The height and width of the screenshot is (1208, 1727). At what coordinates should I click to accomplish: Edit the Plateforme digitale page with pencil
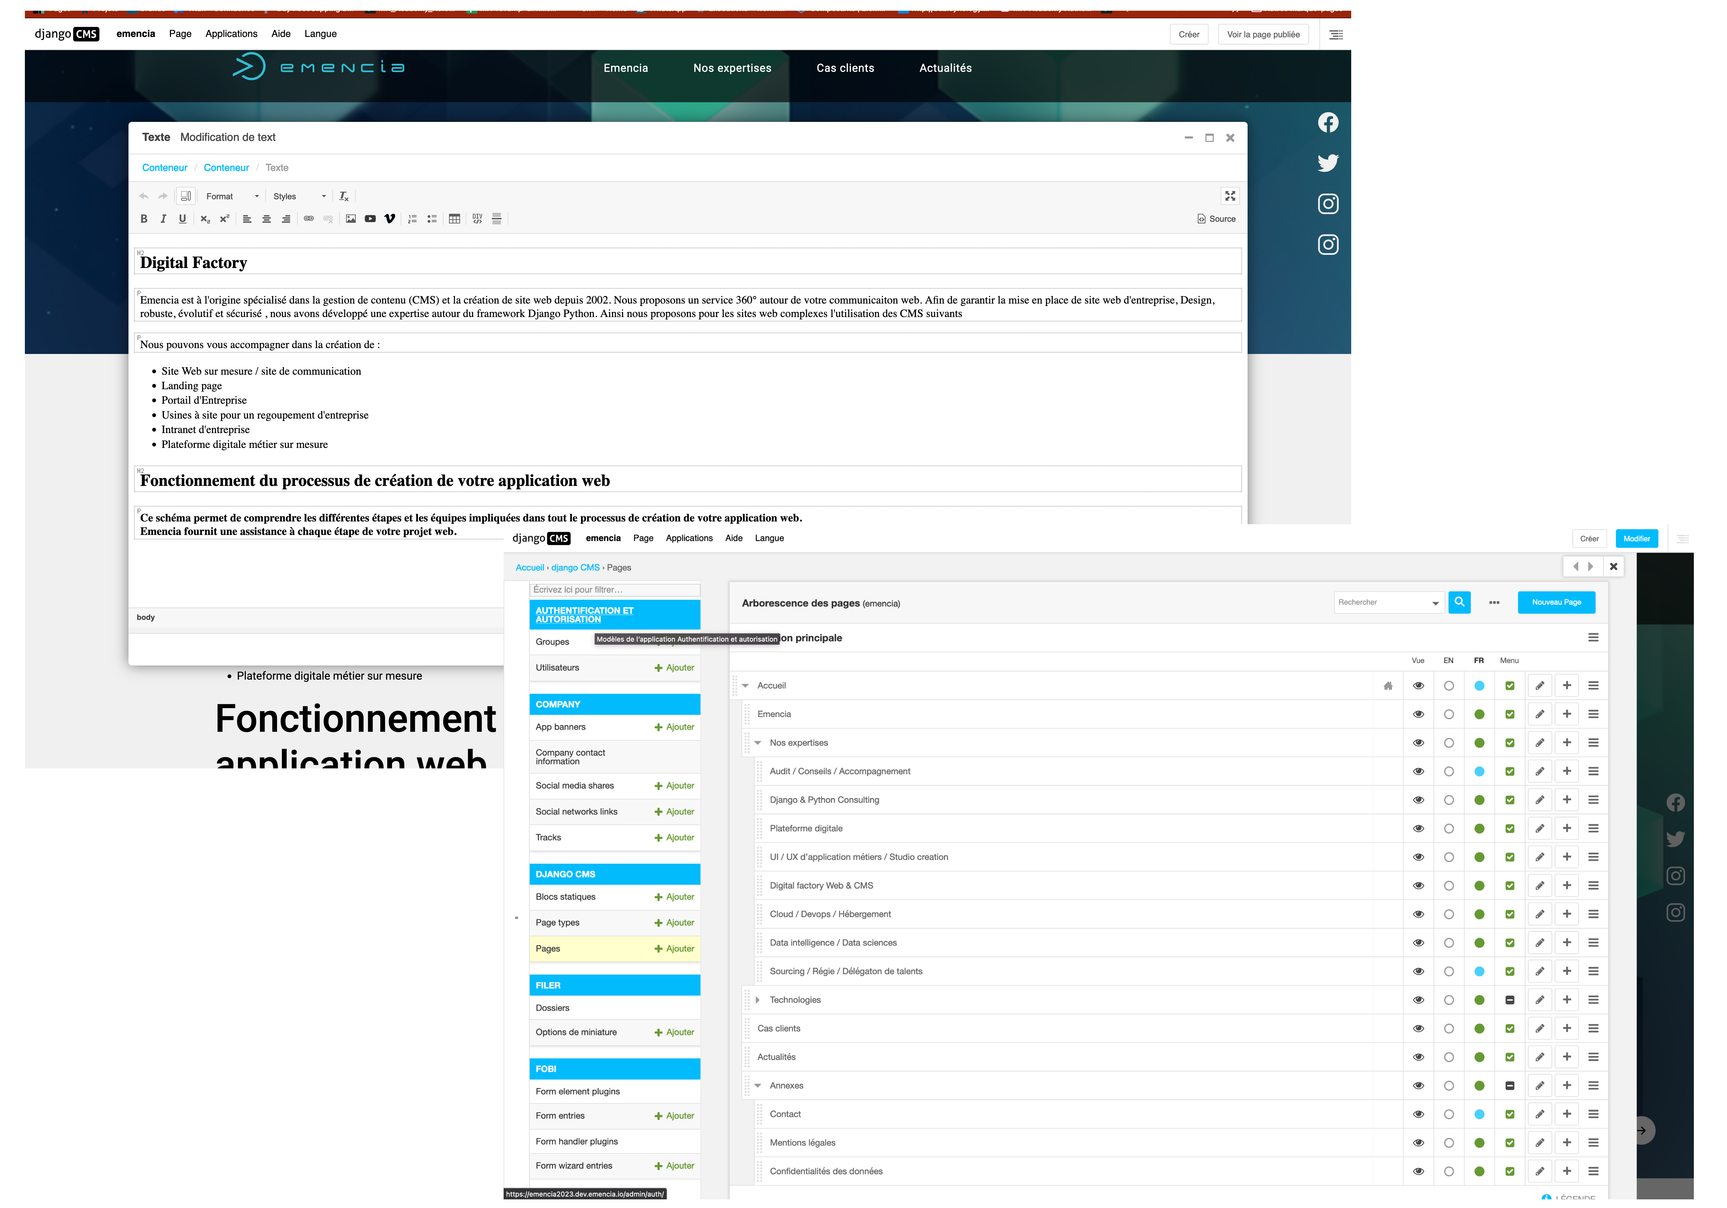tap(1540, 829)
